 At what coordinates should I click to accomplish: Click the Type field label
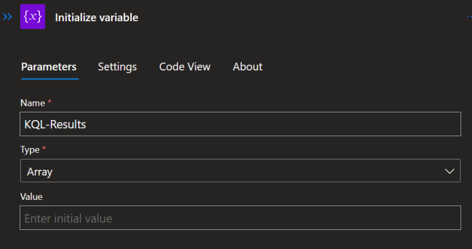[x=30, y=150]
